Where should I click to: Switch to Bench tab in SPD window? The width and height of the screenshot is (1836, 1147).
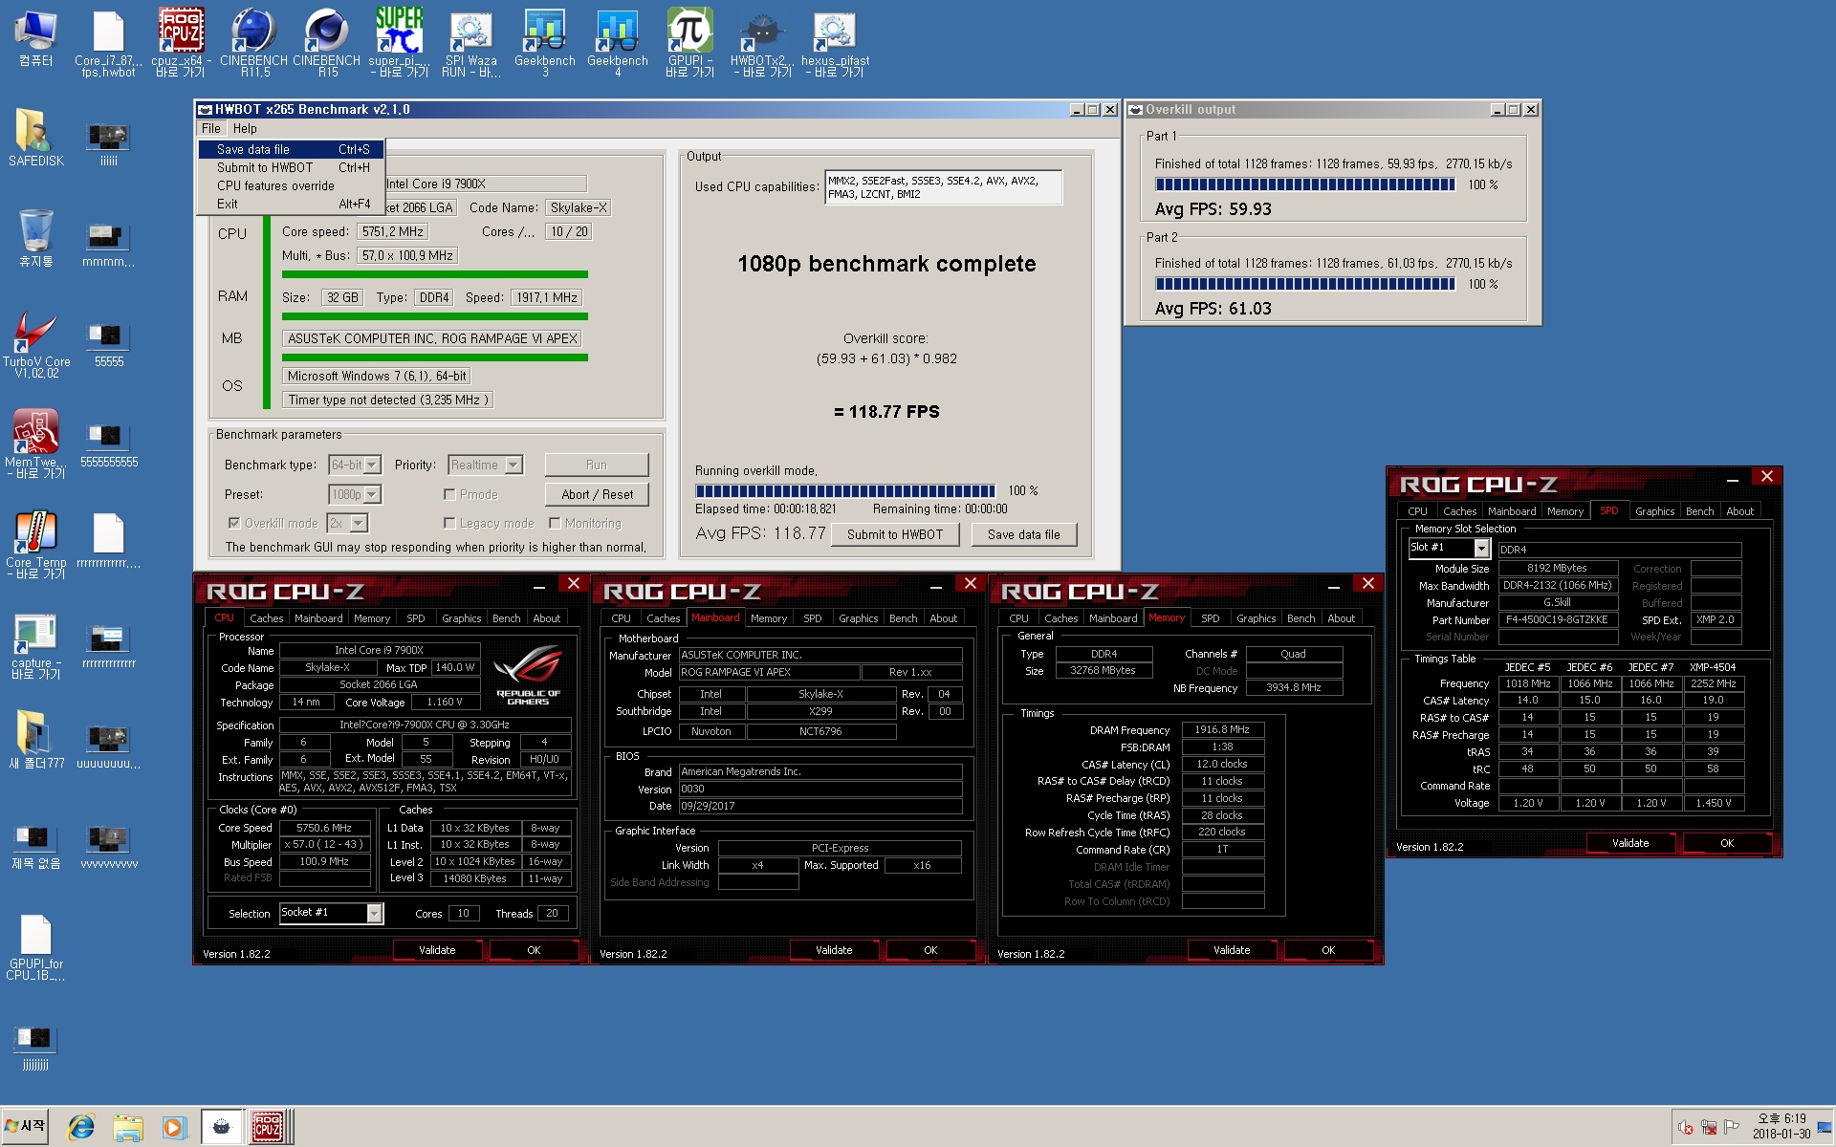click(1699, 511)
